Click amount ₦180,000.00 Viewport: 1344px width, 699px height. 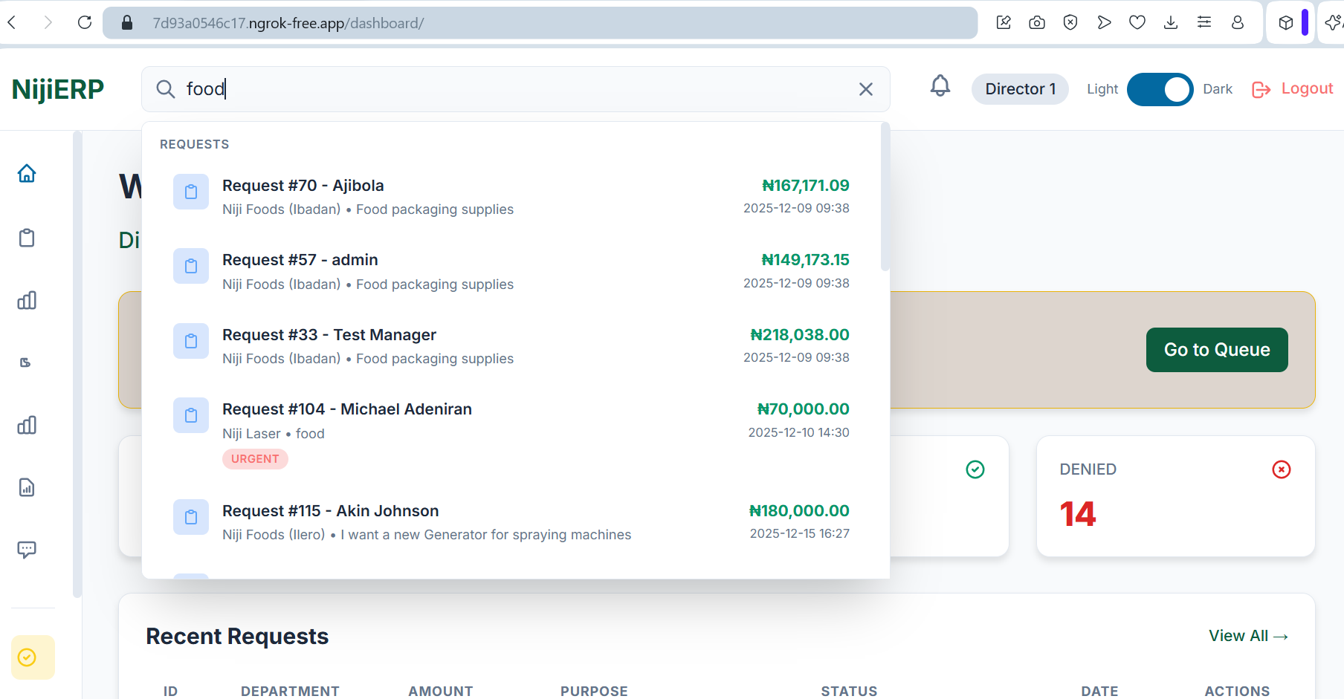(800, 511)
